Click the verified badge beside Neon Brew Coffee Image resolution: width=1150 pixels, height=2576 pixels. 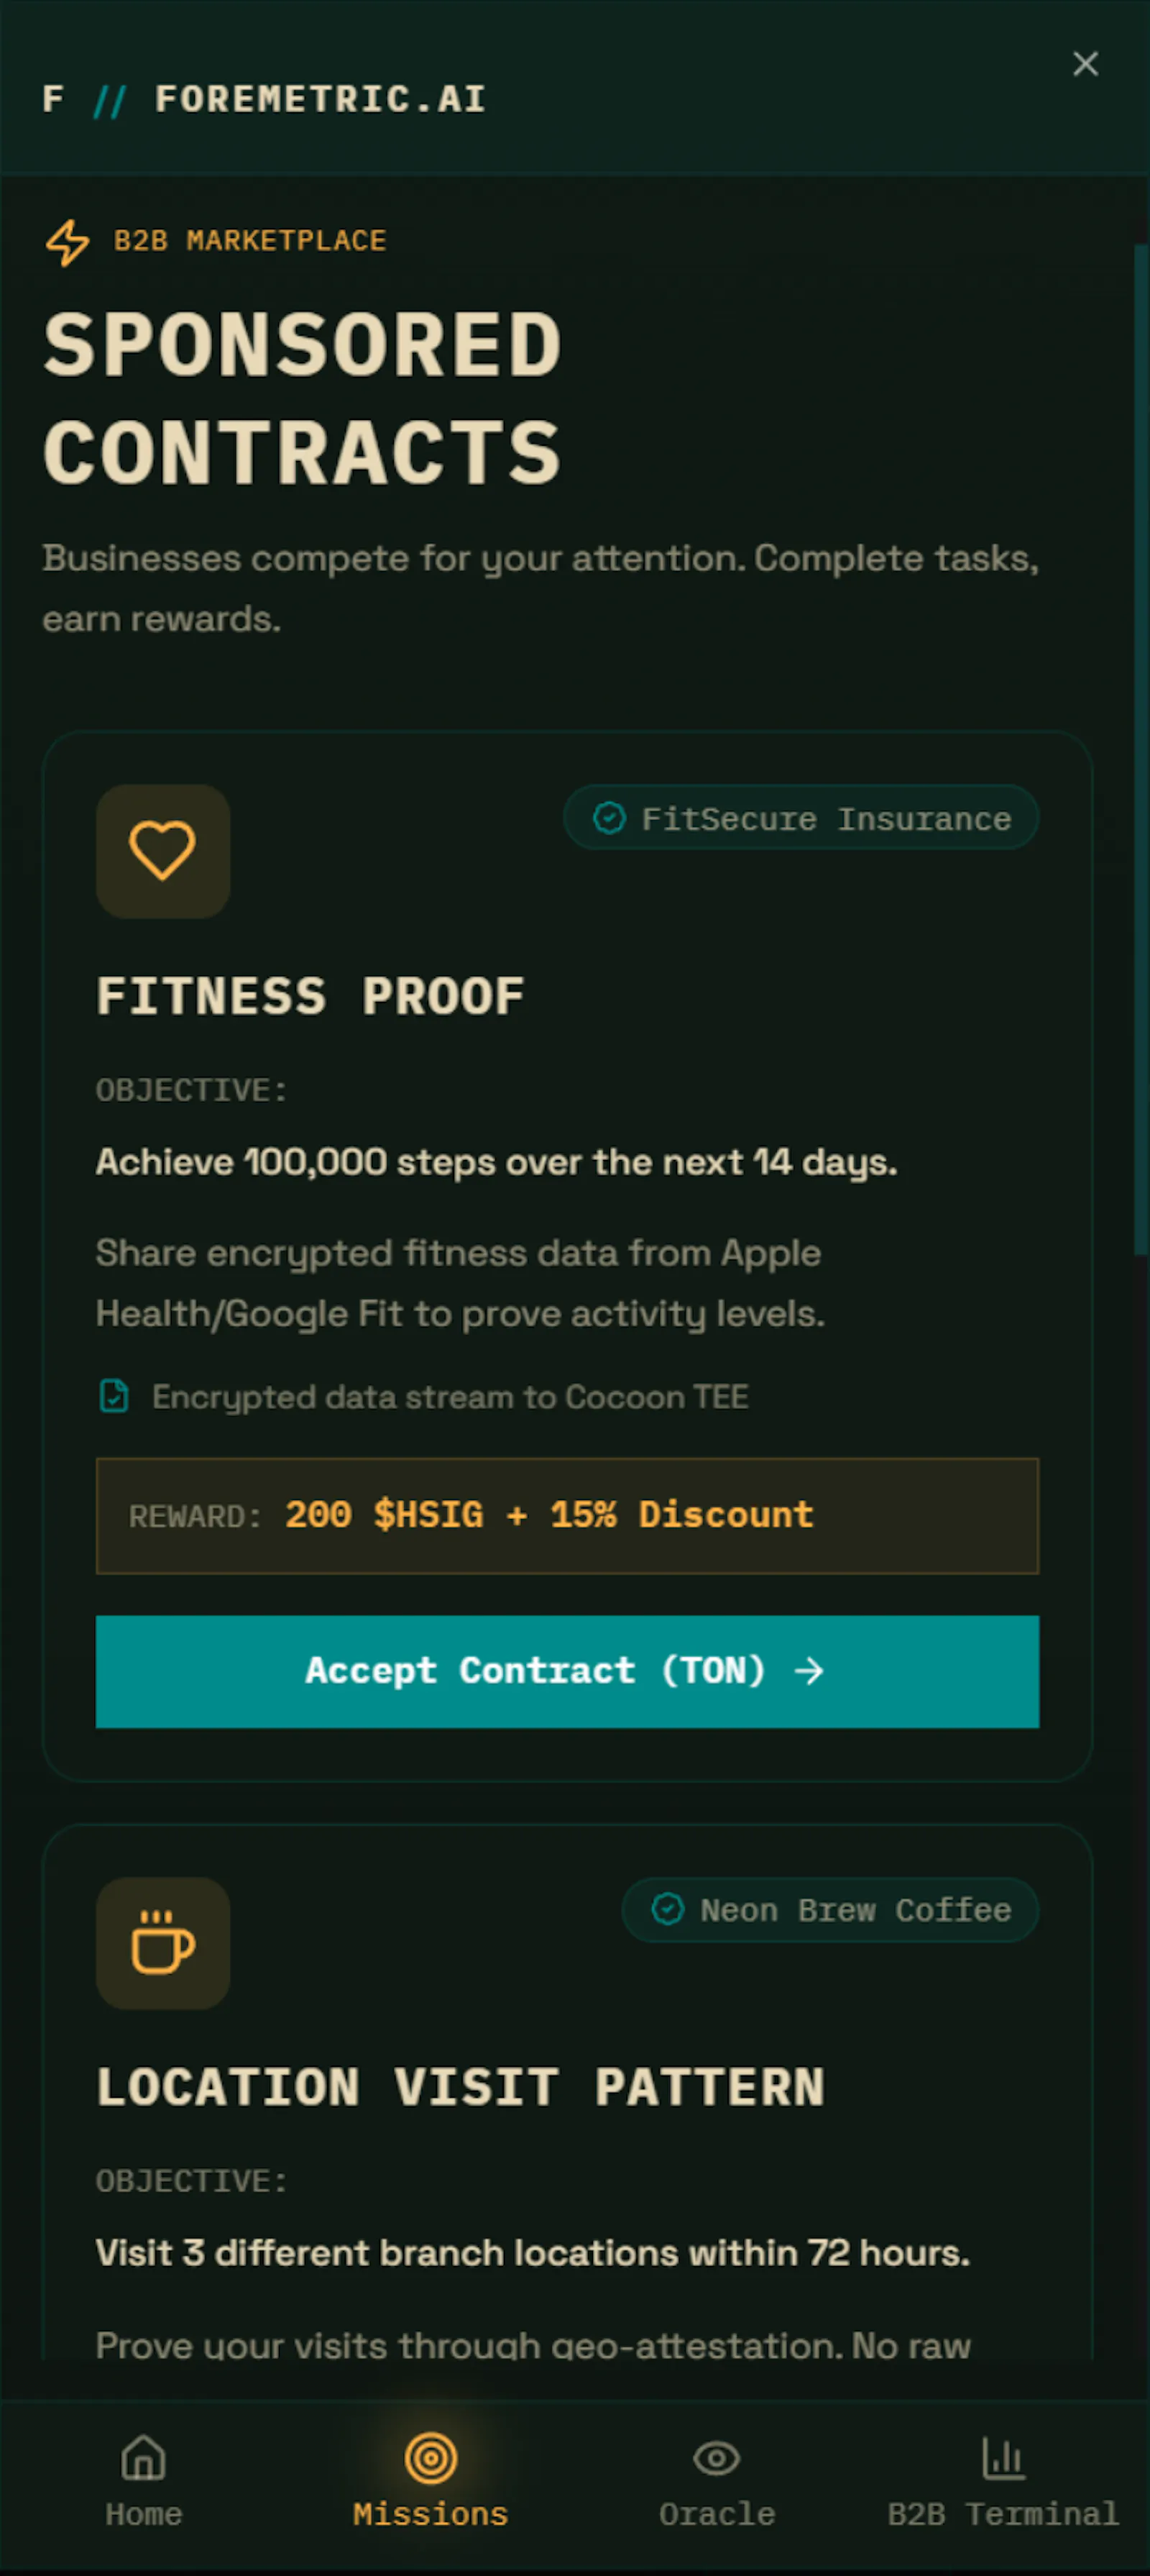point(668,1909)
